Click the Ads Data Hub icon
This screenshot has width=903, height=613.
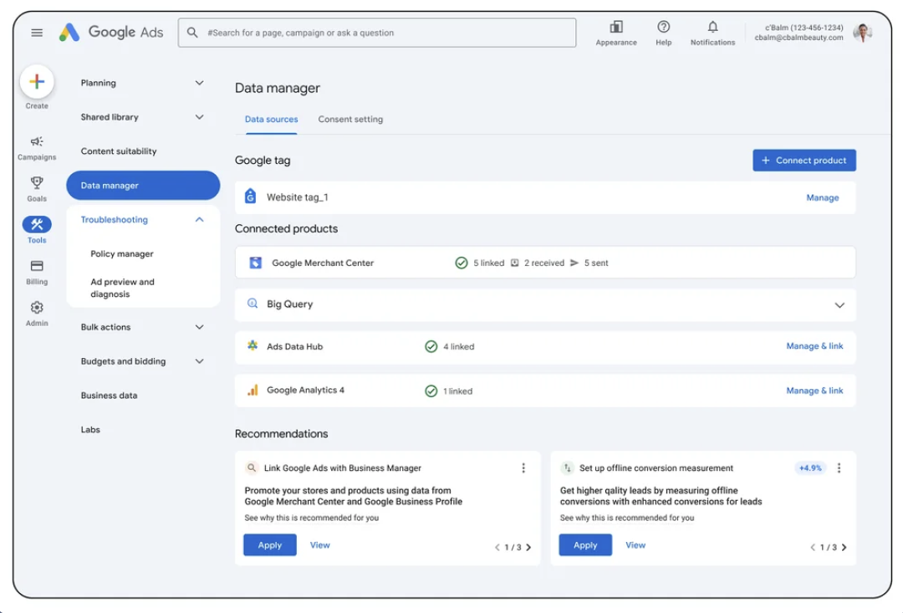(253, 345)
